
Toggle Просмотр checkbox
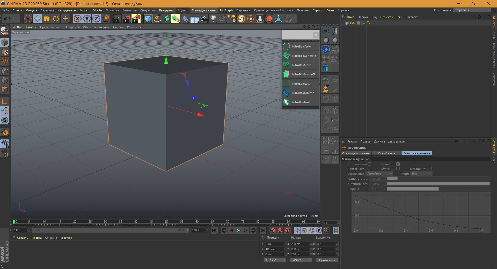398,164
